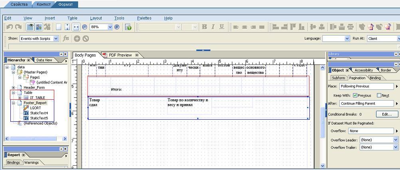The height and width of the screenshot is (170, 400).
Task: Open the Place flyout arrow
Action: pos(397,87)
